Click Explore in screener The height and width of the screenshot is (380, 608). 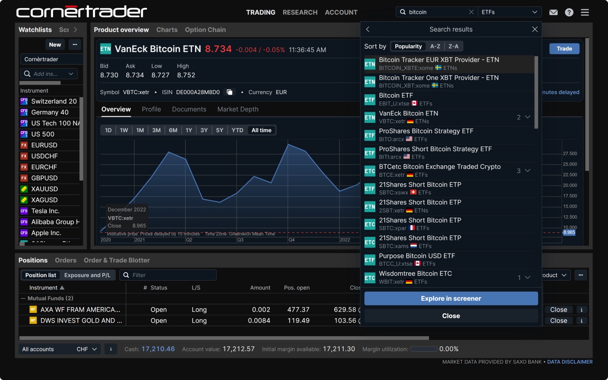coord(451,298)
